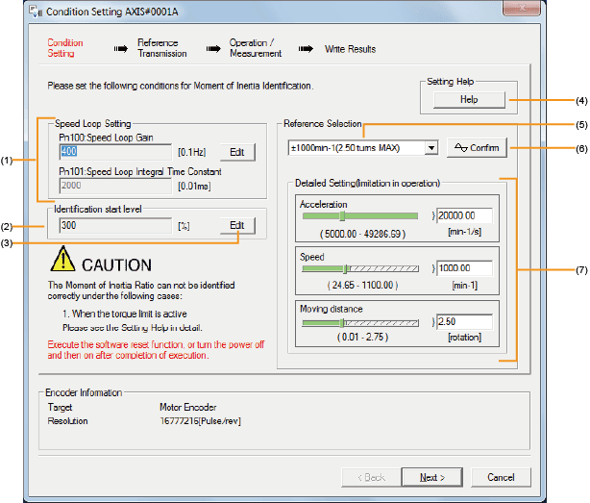The image size is (590, 503).
Task: Open the Reference Selection dropdown arrow
Action: coord(431,147)
